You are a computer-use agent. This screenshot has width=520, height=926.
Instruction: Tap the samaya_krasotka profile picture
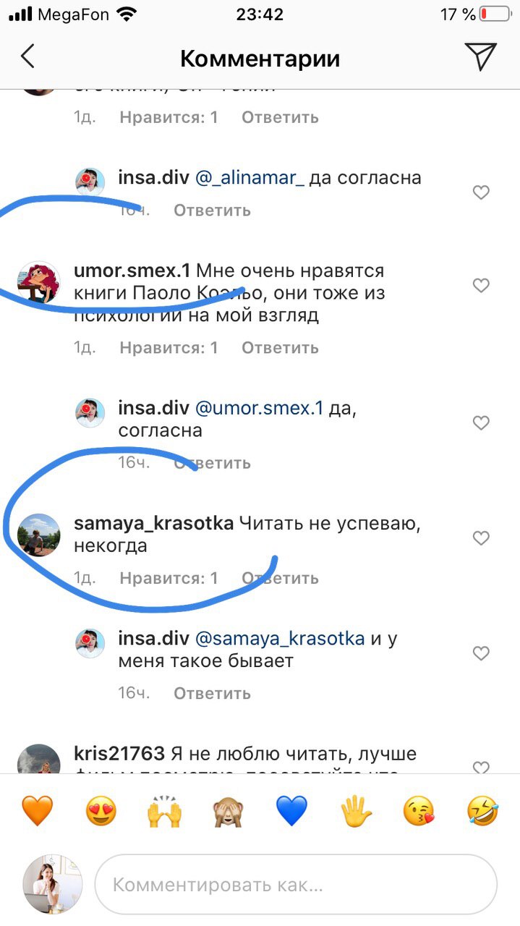(38, 535)
